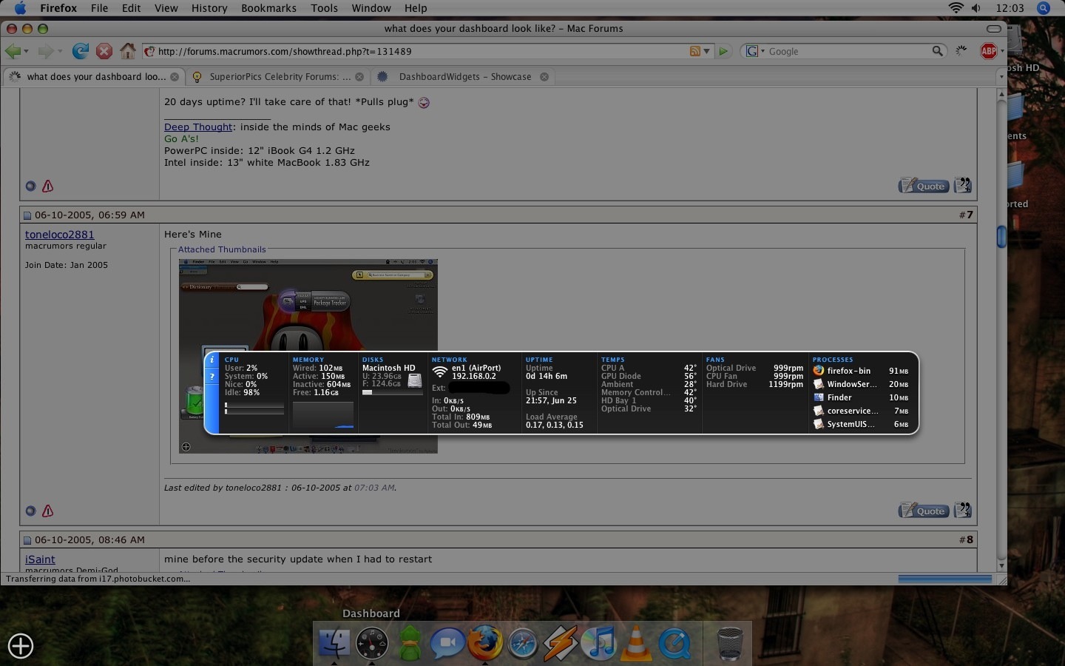
Task: Open QuickTime Player from the dock
Action: coord(674,642)
